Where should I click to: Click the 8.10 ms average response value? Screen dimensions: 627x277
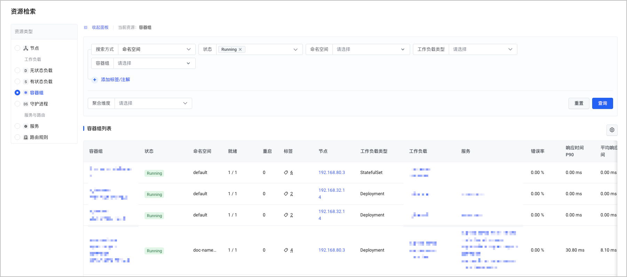point(609,250)
